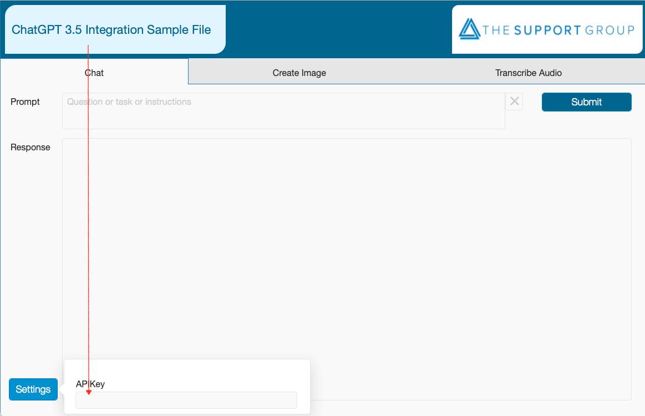This screenshot has height=416, width=645.
Task: Open the Transcribe Audio tab
Action: tap(529, 72)
